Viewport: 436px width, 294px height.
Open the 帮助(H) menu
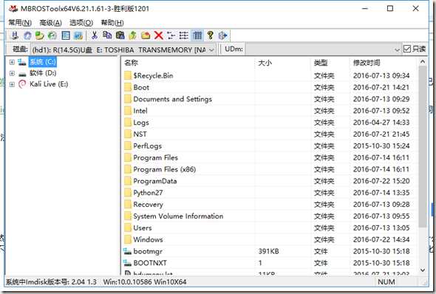(x=112, y=22)
